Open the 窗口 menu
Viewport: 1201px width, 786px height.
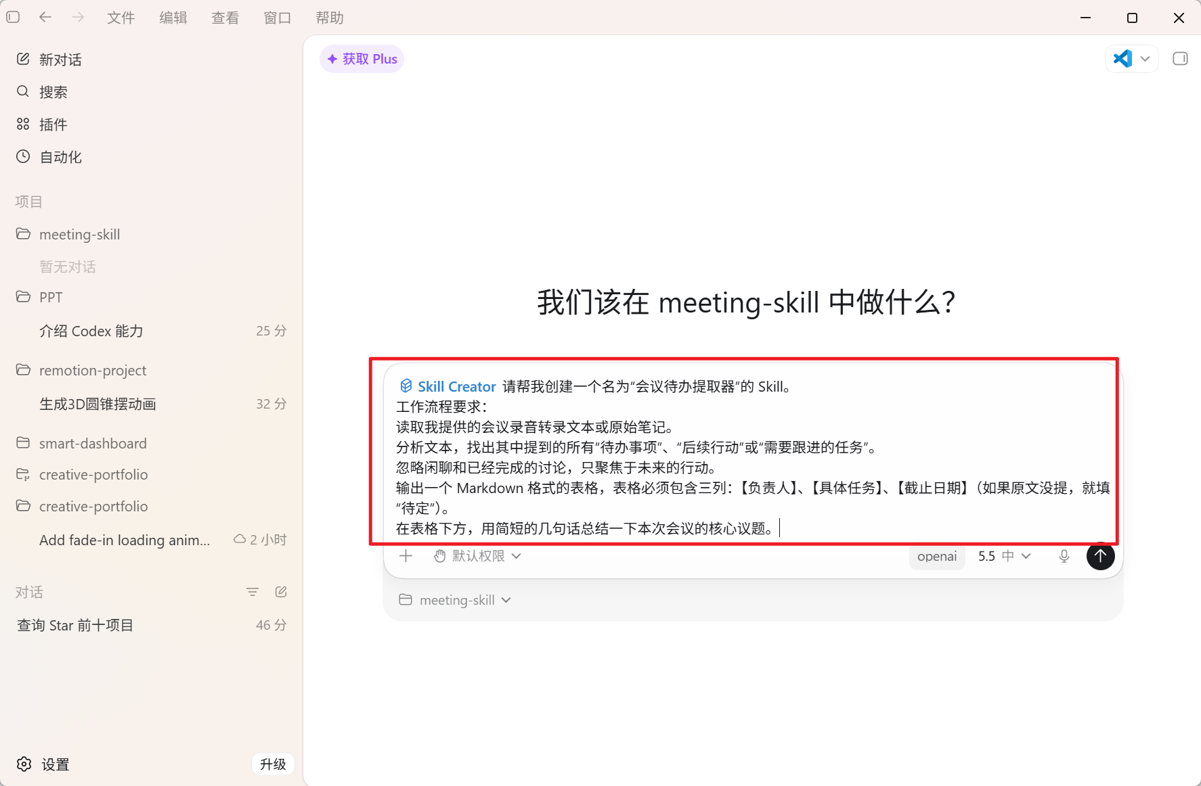[x=278, y=18]
